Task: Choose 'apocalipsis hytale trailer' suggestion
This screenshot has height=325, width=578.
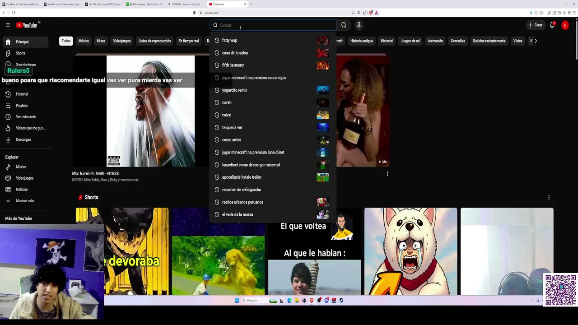Action: coord(272,177)
